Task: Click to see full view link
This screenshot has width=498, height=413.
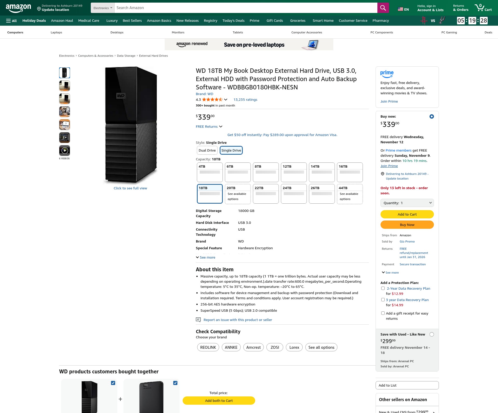Action: 130,188
